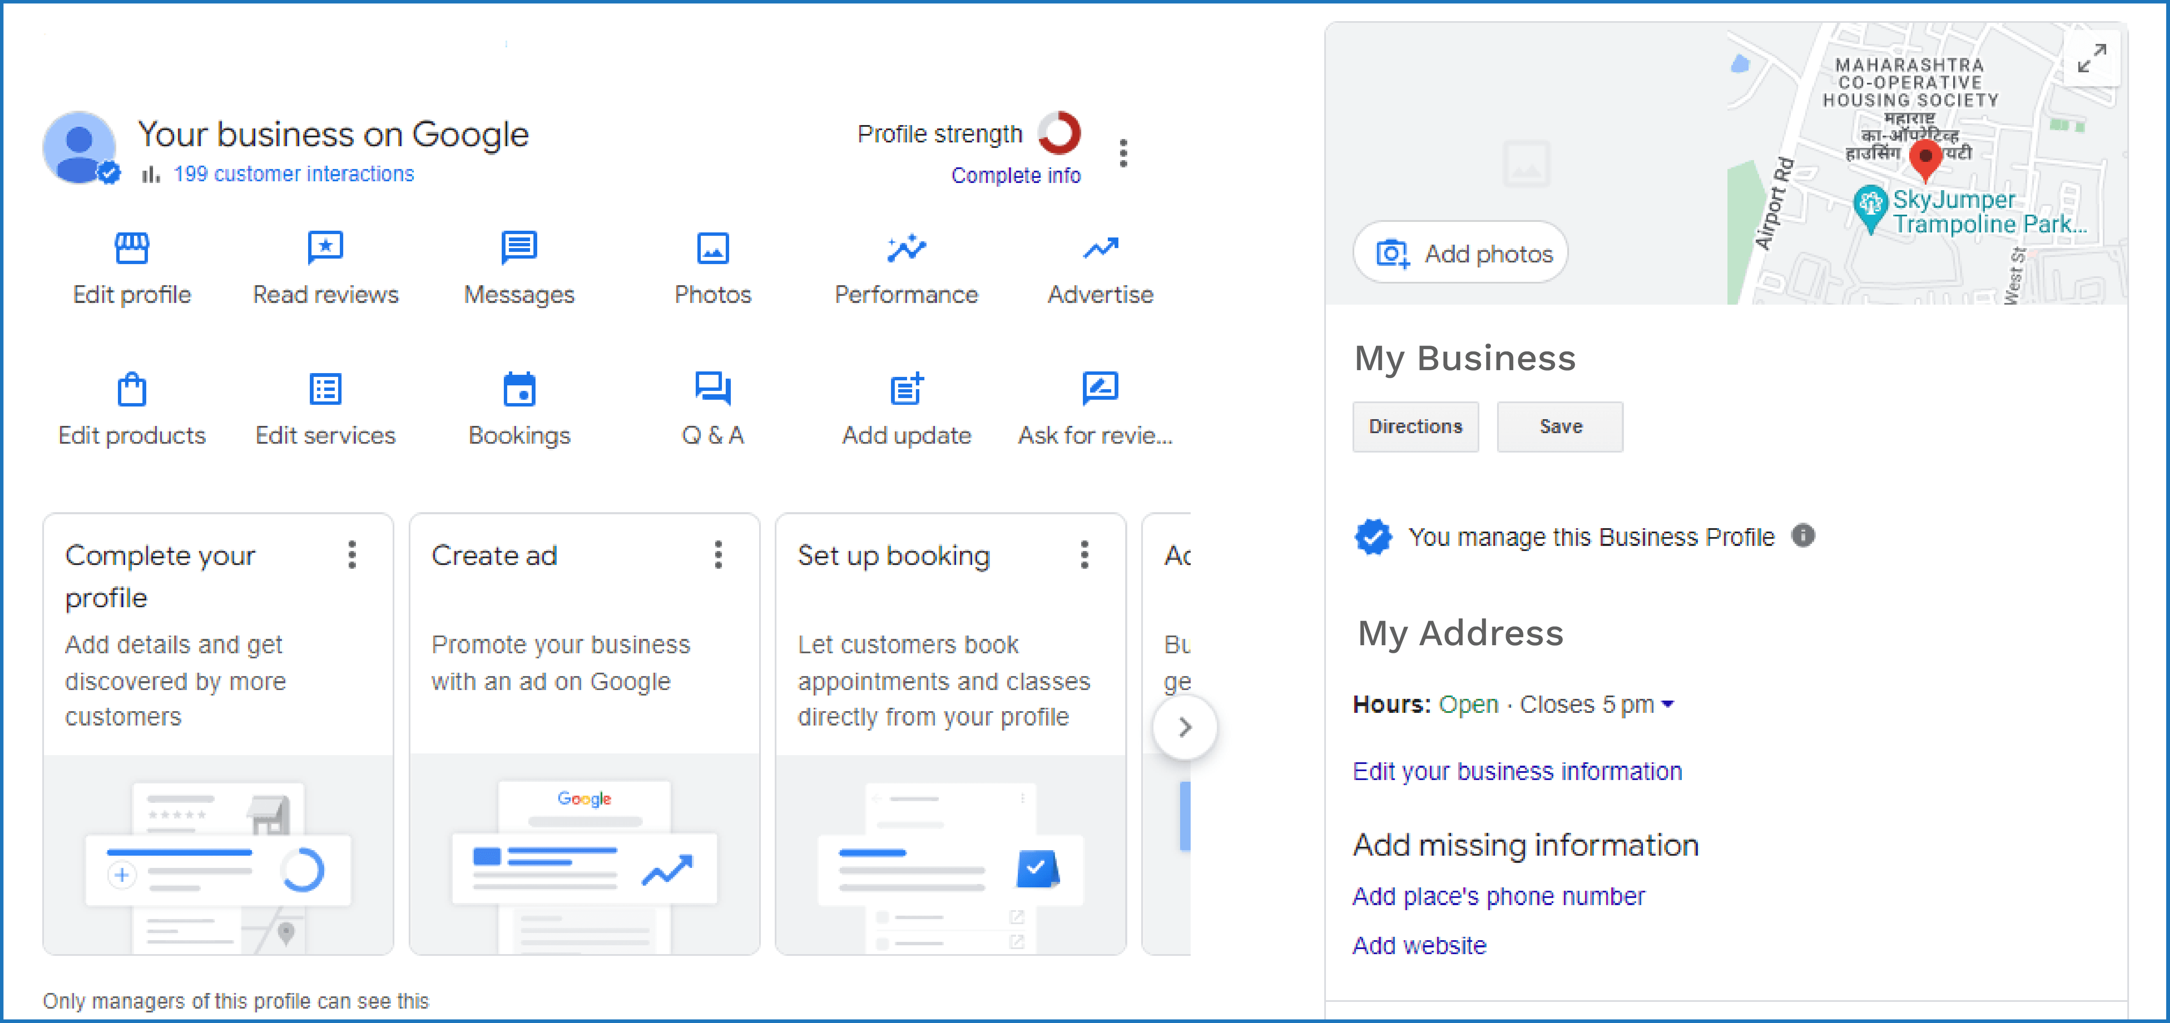This screenshot has height=1023, width=2170.
Task: Open the Advertise trend icon
Action: 1100,248
